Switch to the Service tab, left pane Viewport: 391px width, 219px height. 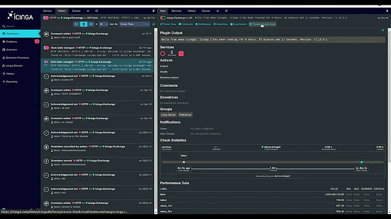(x=47, y=11)
